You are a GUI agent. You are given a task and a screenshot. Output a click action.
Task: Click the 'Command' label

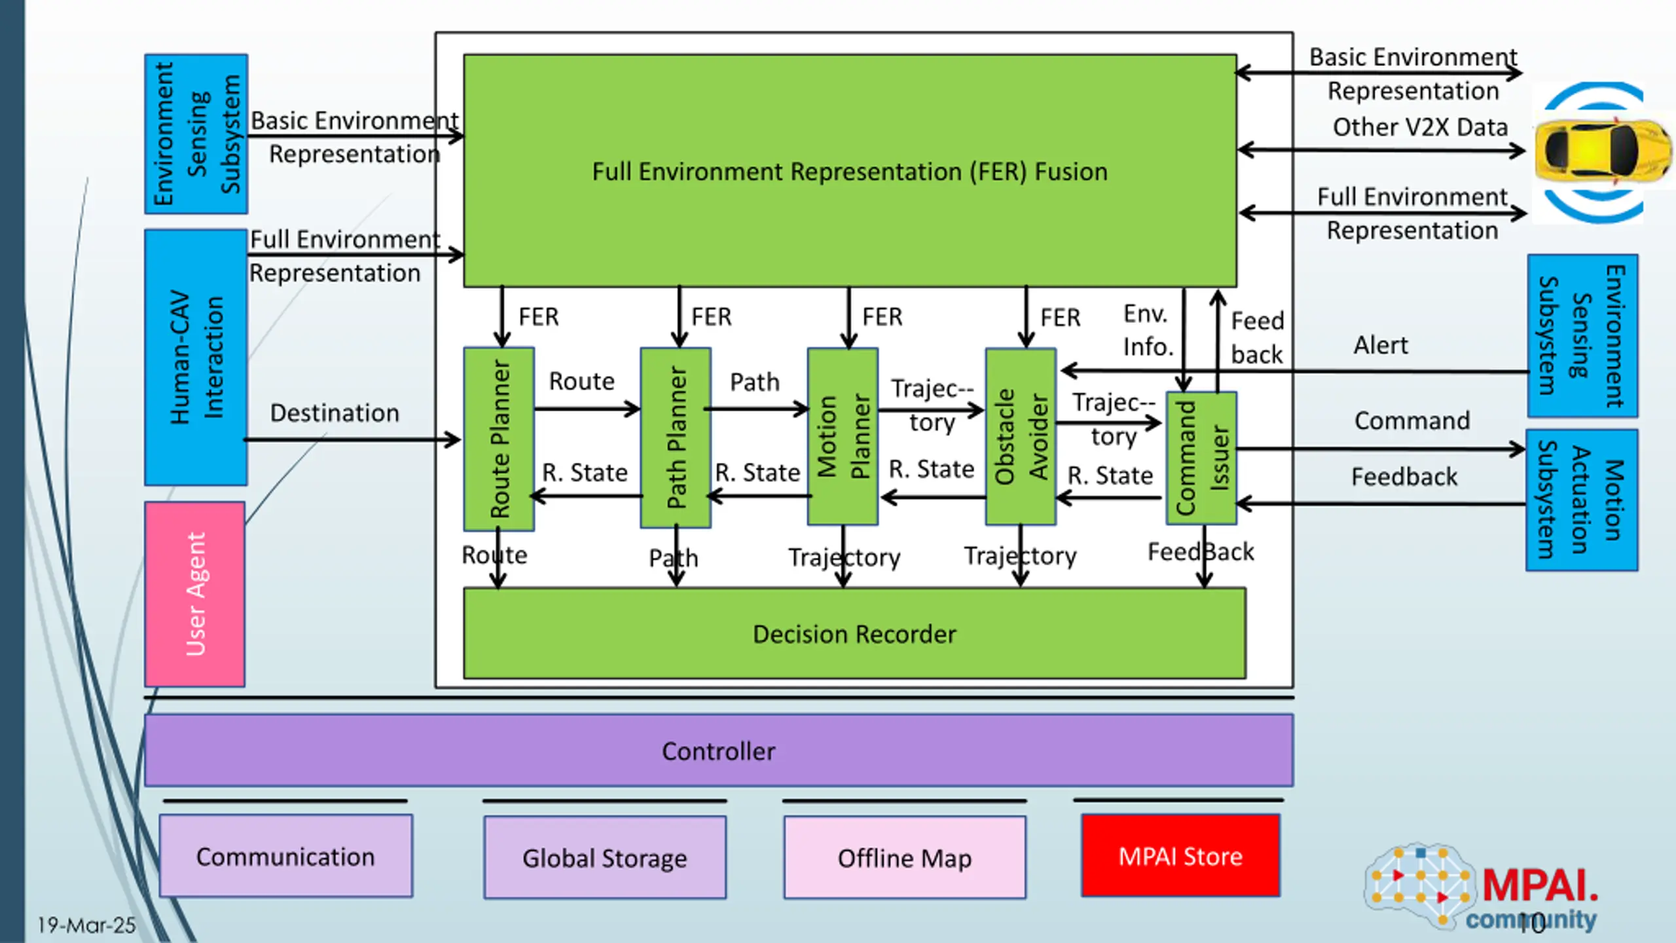click(x=1412, y=420)
